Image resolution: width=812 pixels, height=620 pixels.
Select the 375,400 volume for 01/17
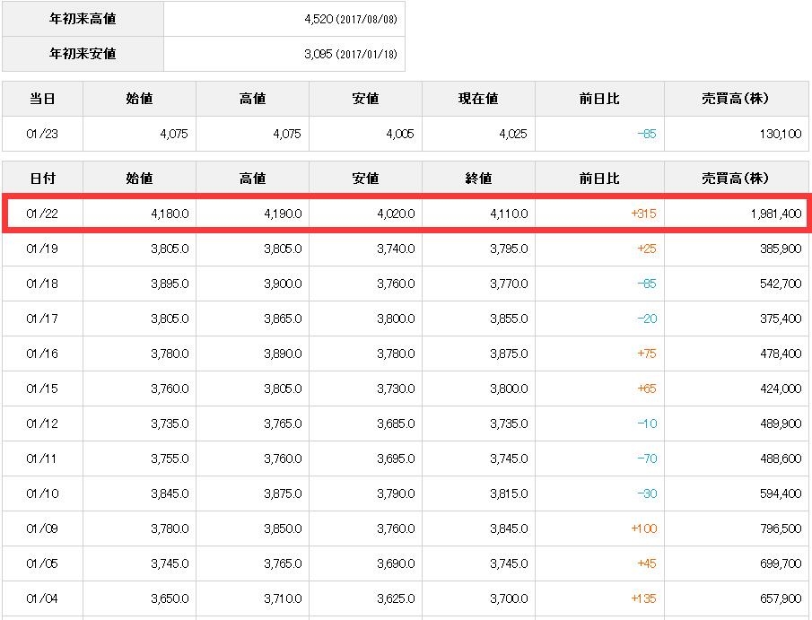[x=779, y=319]
